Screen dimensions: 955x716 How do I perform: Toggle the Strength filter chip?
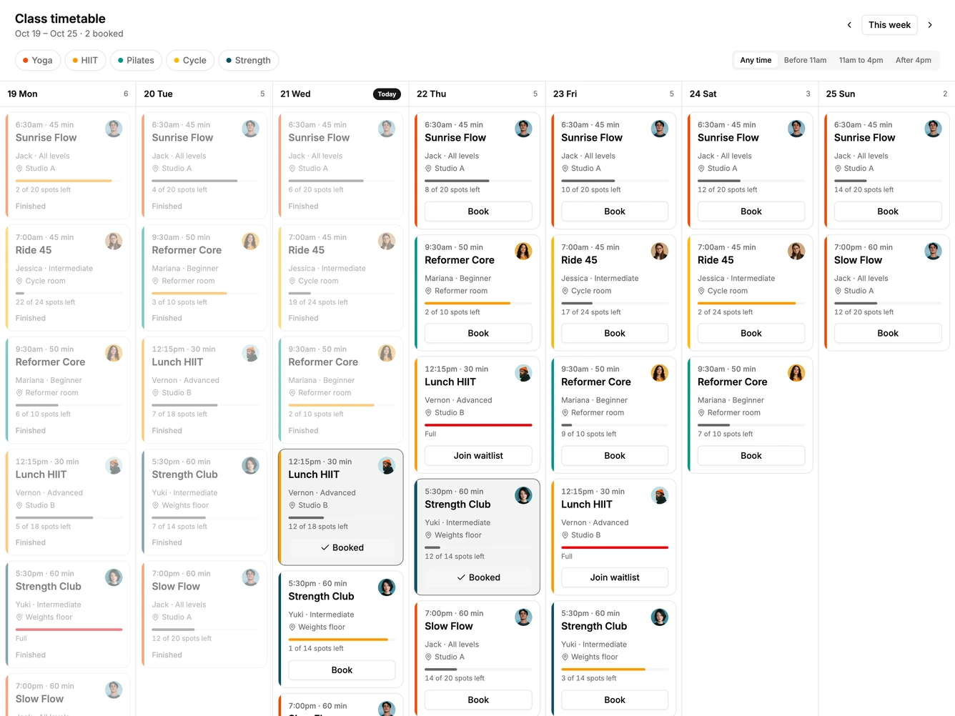pos(248,60)
